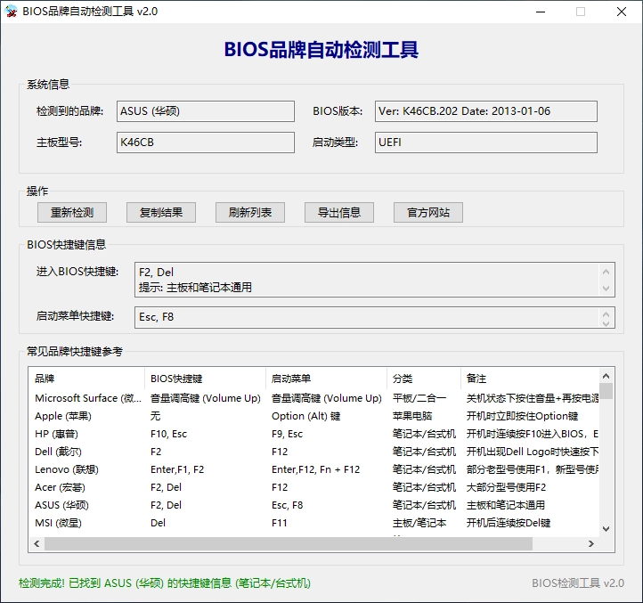Copy results with 复制结果 button
Screen dimensions: 643x603
pos(160,213)
